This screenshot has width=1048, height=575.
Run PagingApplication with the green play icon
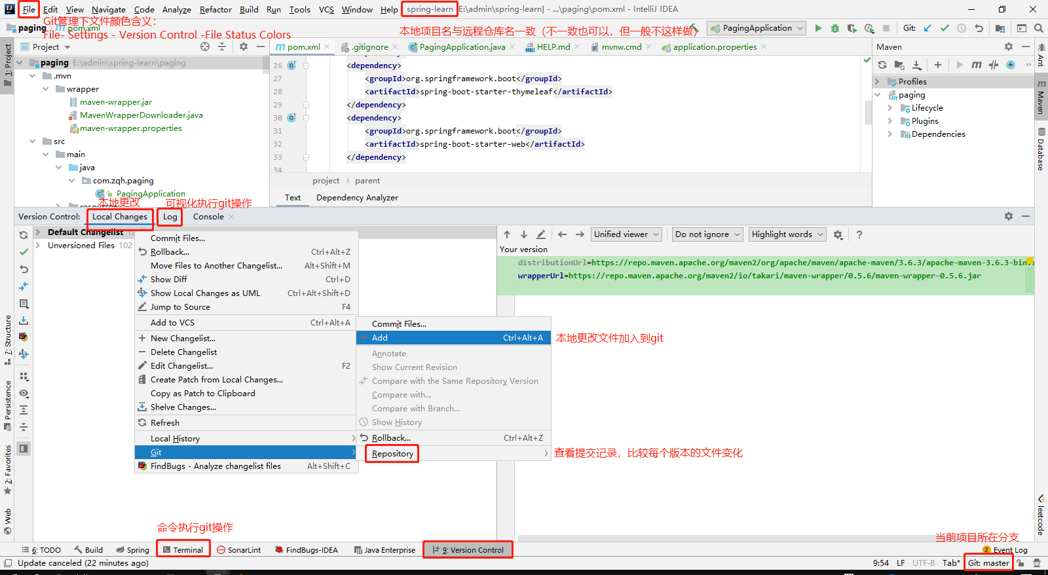coord(818,28)
